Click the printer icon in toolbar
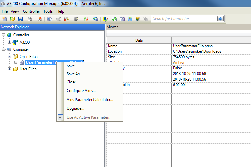 (x=30, y=19)
